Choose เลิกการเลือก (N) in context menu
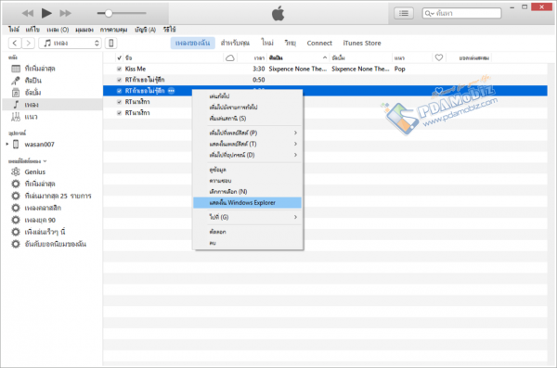557x368 pixels. tap(247, 192)
